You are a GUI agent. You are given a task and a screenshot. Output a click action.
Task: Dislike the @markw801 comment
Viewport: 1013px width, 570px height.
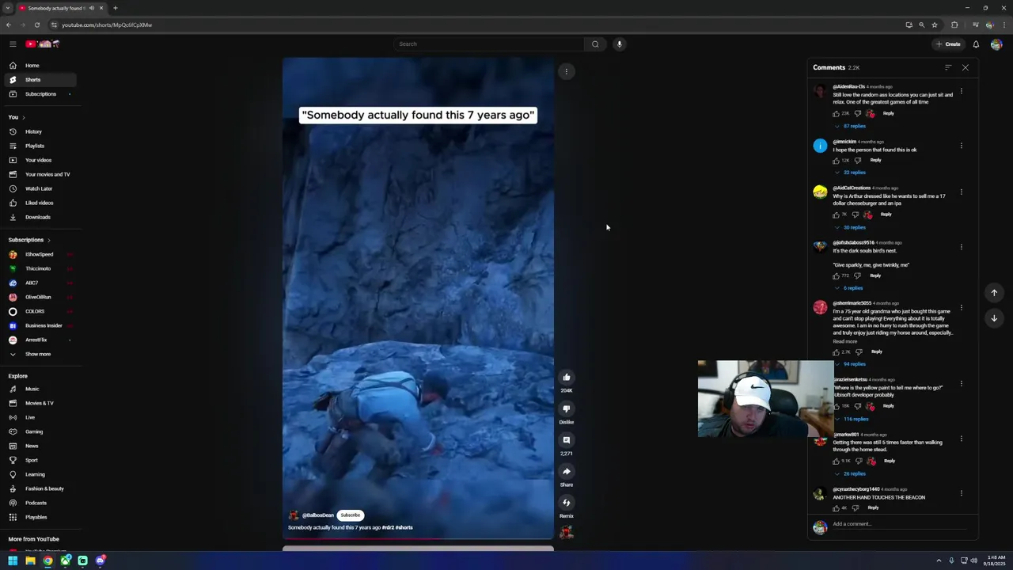pyautogui.click(x=857, y=461)
